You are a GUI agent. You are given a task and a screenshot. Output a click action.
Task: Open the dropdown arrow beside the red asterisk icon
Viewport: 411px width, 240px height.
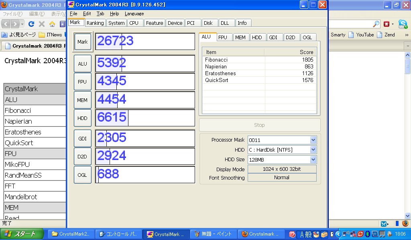[x=393, y=24]
